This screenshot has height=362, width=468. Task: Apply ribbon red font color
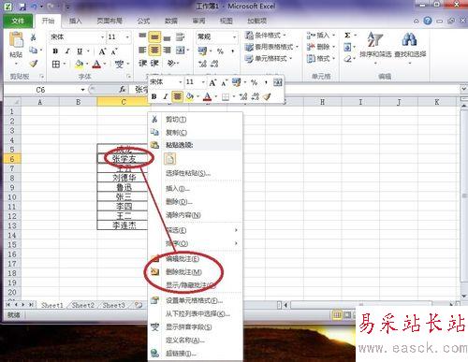[96, 65]
